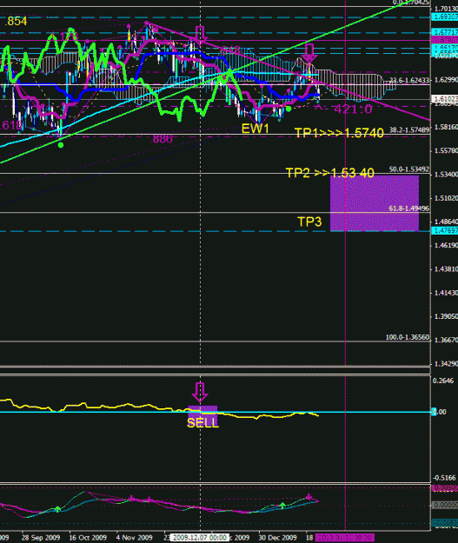Click the 16 Oct 2009 date on time axis

coord(88,538)
